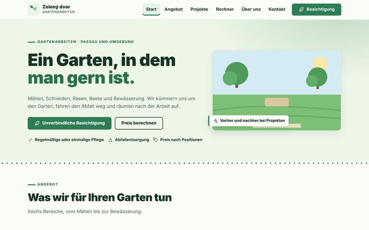The width and height of the screenshot is (369, 230).
Task: Click the text Regelmäßige oder einmalige Pflege
Action: tap(69, 140)
